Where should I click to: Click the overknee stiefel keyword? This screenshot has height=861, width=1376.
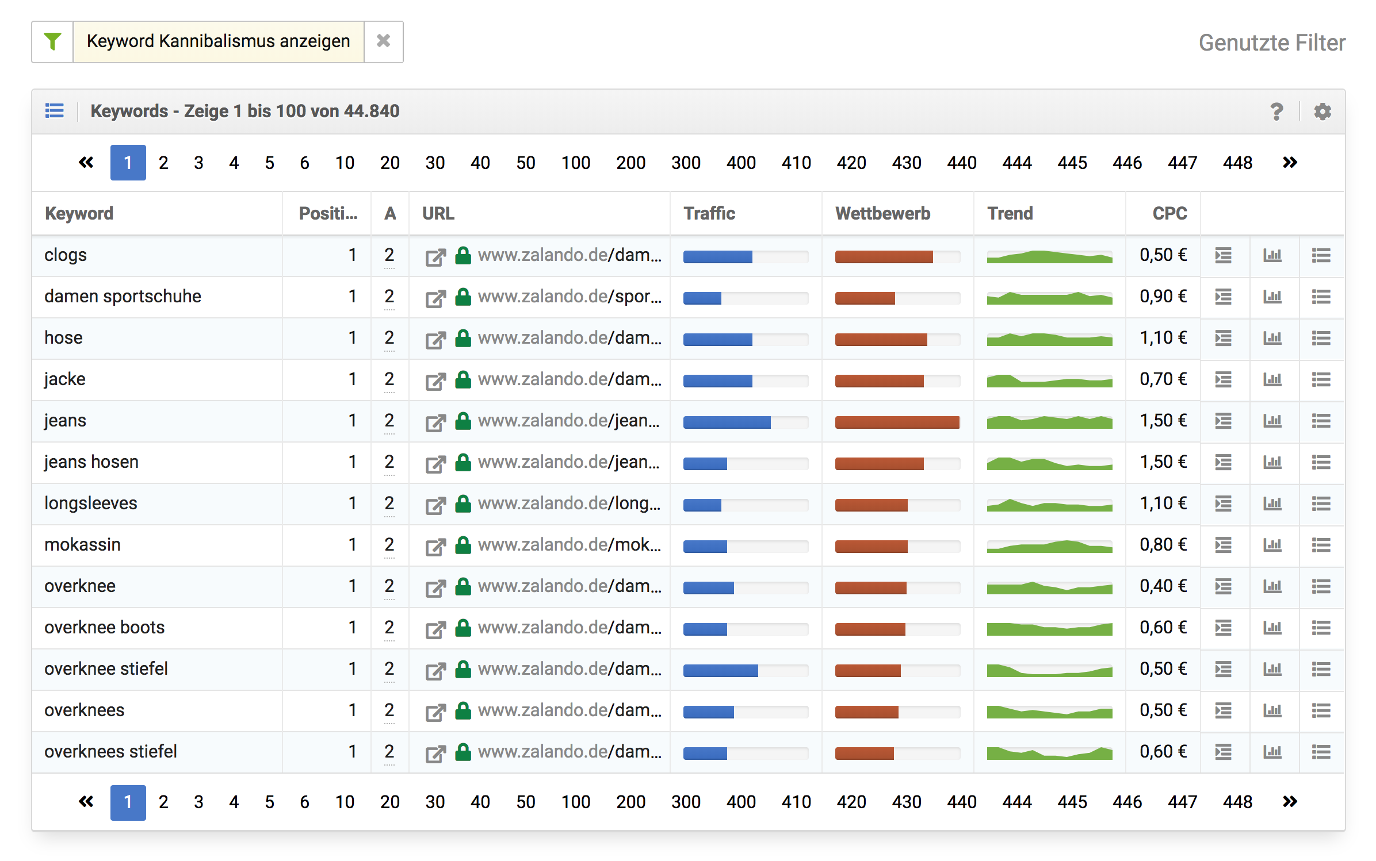coord(106,669)
